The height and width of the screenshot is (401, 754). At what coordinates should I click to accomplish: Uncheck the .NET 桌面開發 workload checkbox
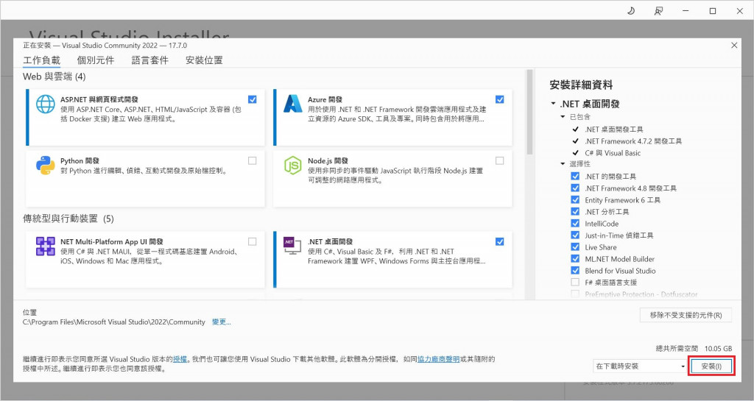coord(500,241)
